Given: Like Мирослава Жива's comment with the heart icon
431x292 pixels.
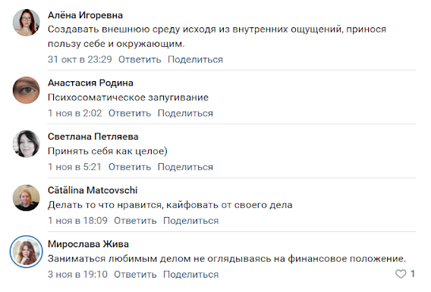Looking at the screenshot, I should 401,274.
